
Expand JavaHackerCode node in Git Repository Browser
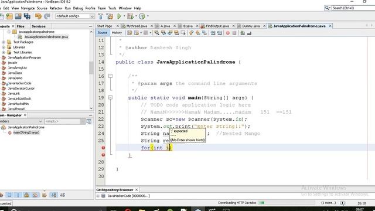98,196
